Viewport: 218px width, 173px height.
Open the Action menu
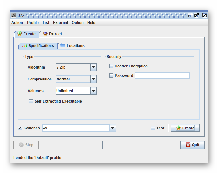(x=17, y=23)
